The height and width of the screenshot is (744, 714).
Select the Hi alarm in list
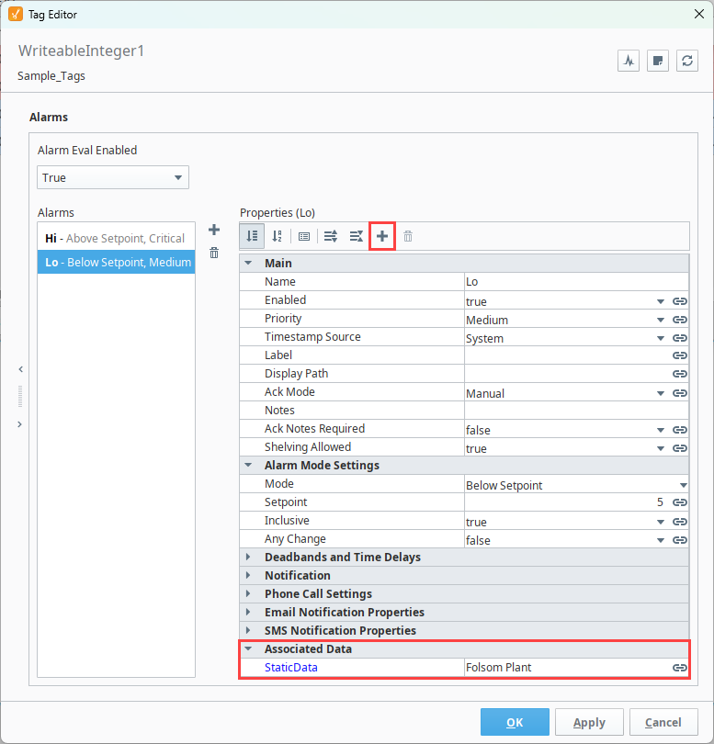click(x=117, y=238)
